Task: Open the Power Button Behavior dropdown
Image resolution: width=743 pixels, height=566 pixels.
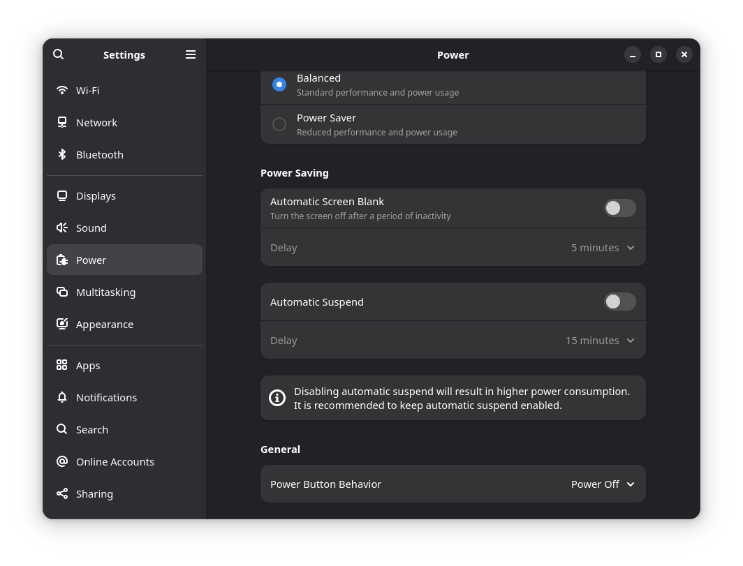Action: [603, 484]
